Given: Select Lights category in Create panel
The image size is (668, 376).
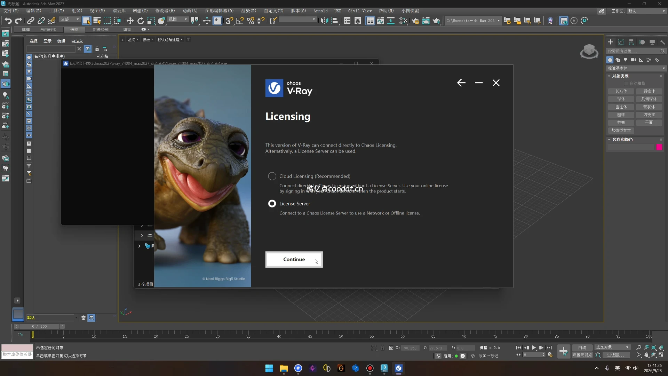Looking at the screenshot, I should pos(625,60).
